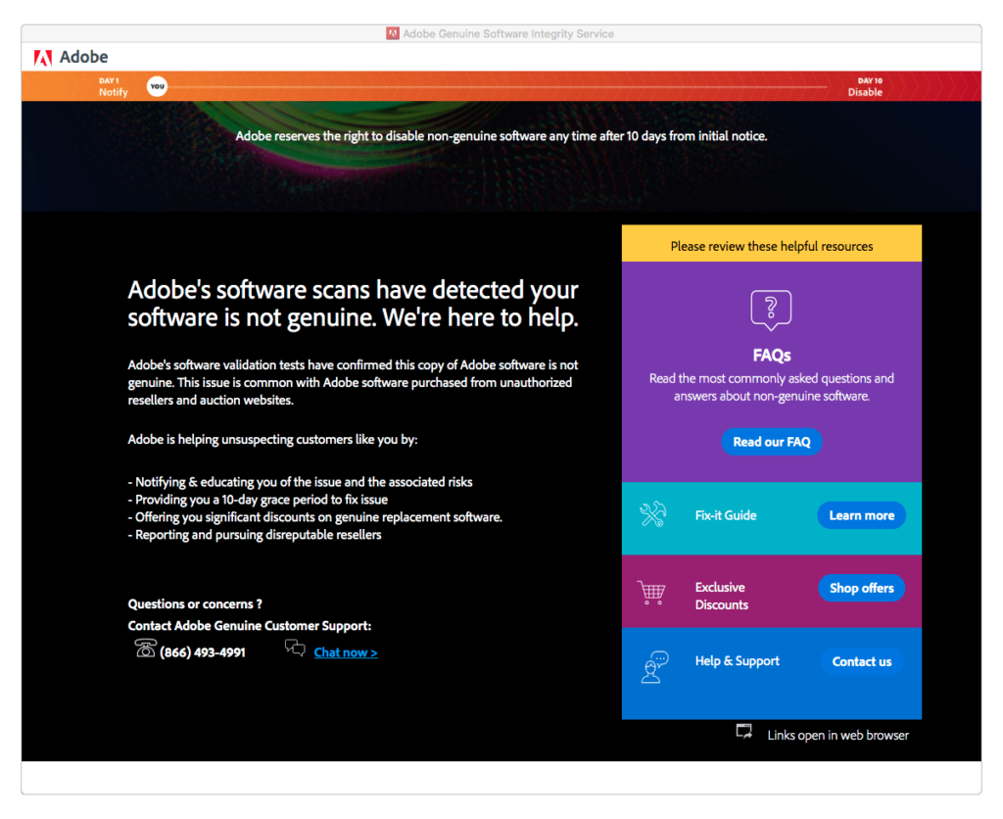Click Learn more in the Fix-it Guide row
The image size is (1003, 819).
[861, 514]
